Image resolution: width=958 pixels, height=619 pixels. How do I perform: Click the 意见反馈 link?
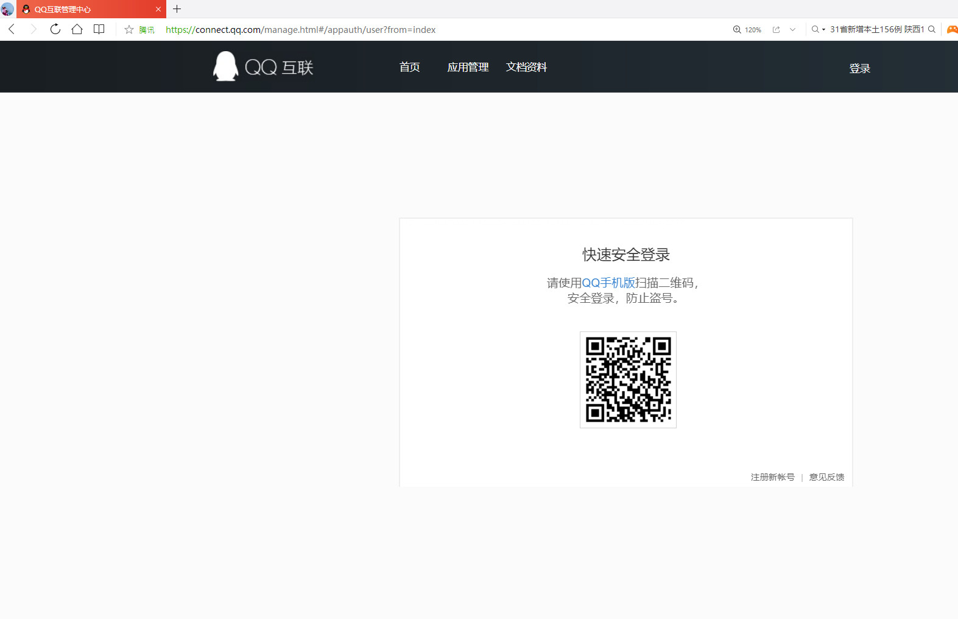(826, 477)
